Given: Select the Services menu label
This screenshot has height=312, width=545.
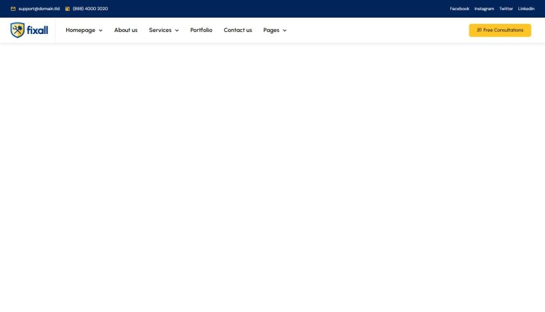Looking at the screenshot, I should pos(160,30).
